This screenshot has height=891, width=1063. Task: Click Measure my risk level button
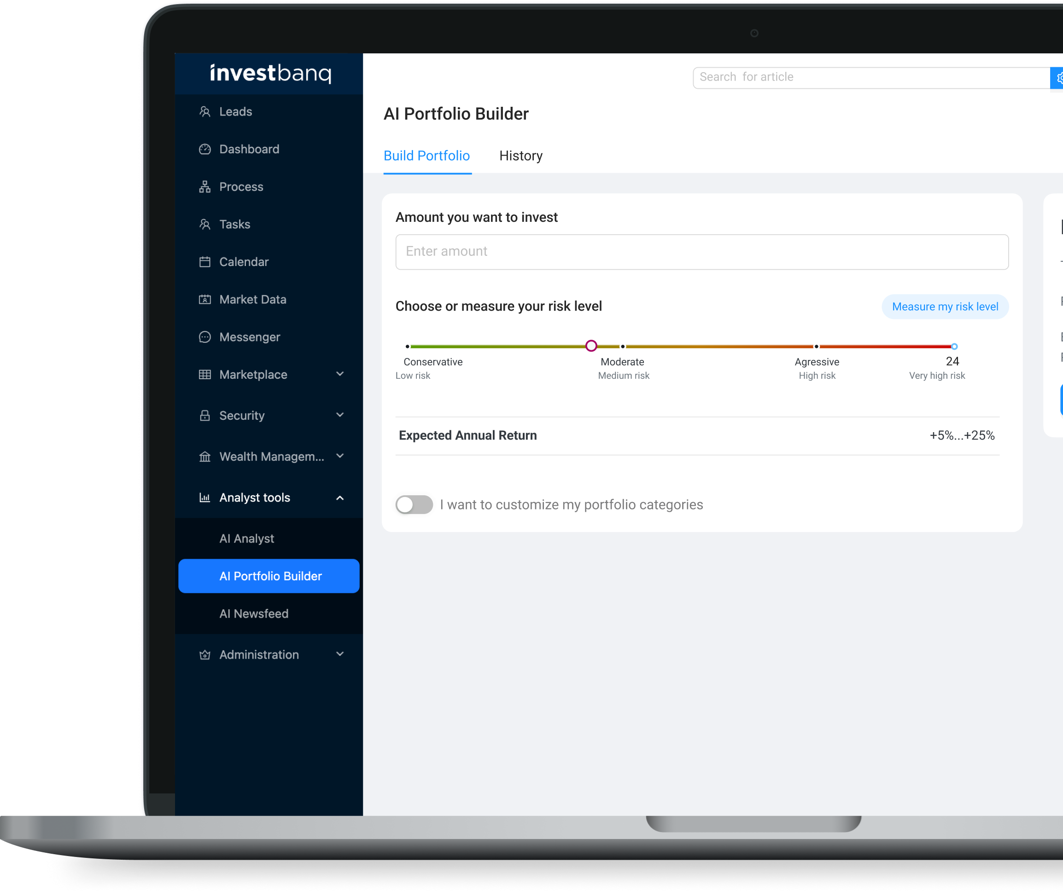coord(945,307)
